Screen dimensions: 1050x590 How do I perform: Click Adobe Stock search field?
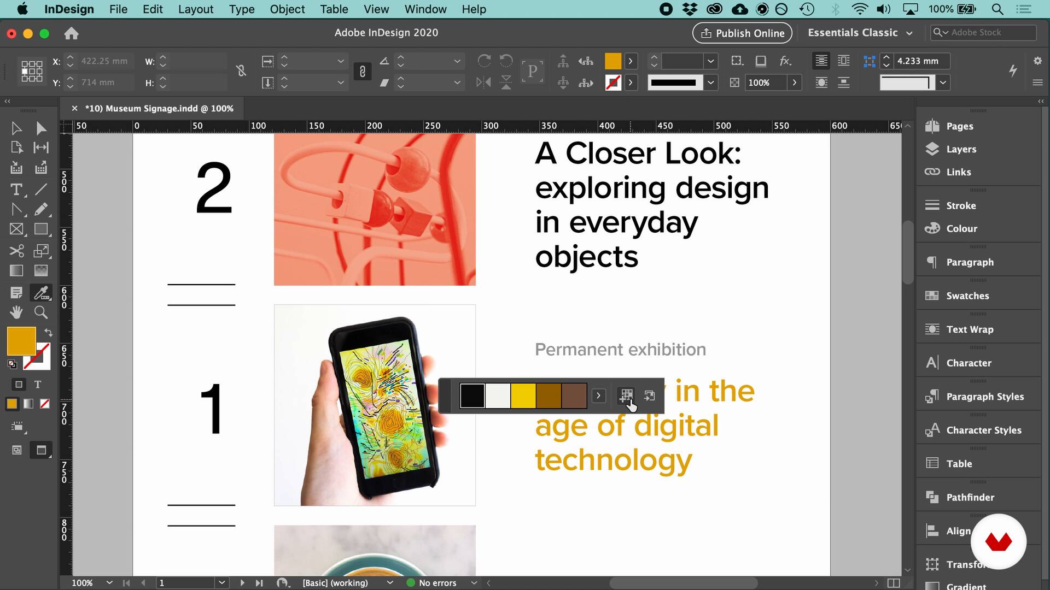pos(983,33)
